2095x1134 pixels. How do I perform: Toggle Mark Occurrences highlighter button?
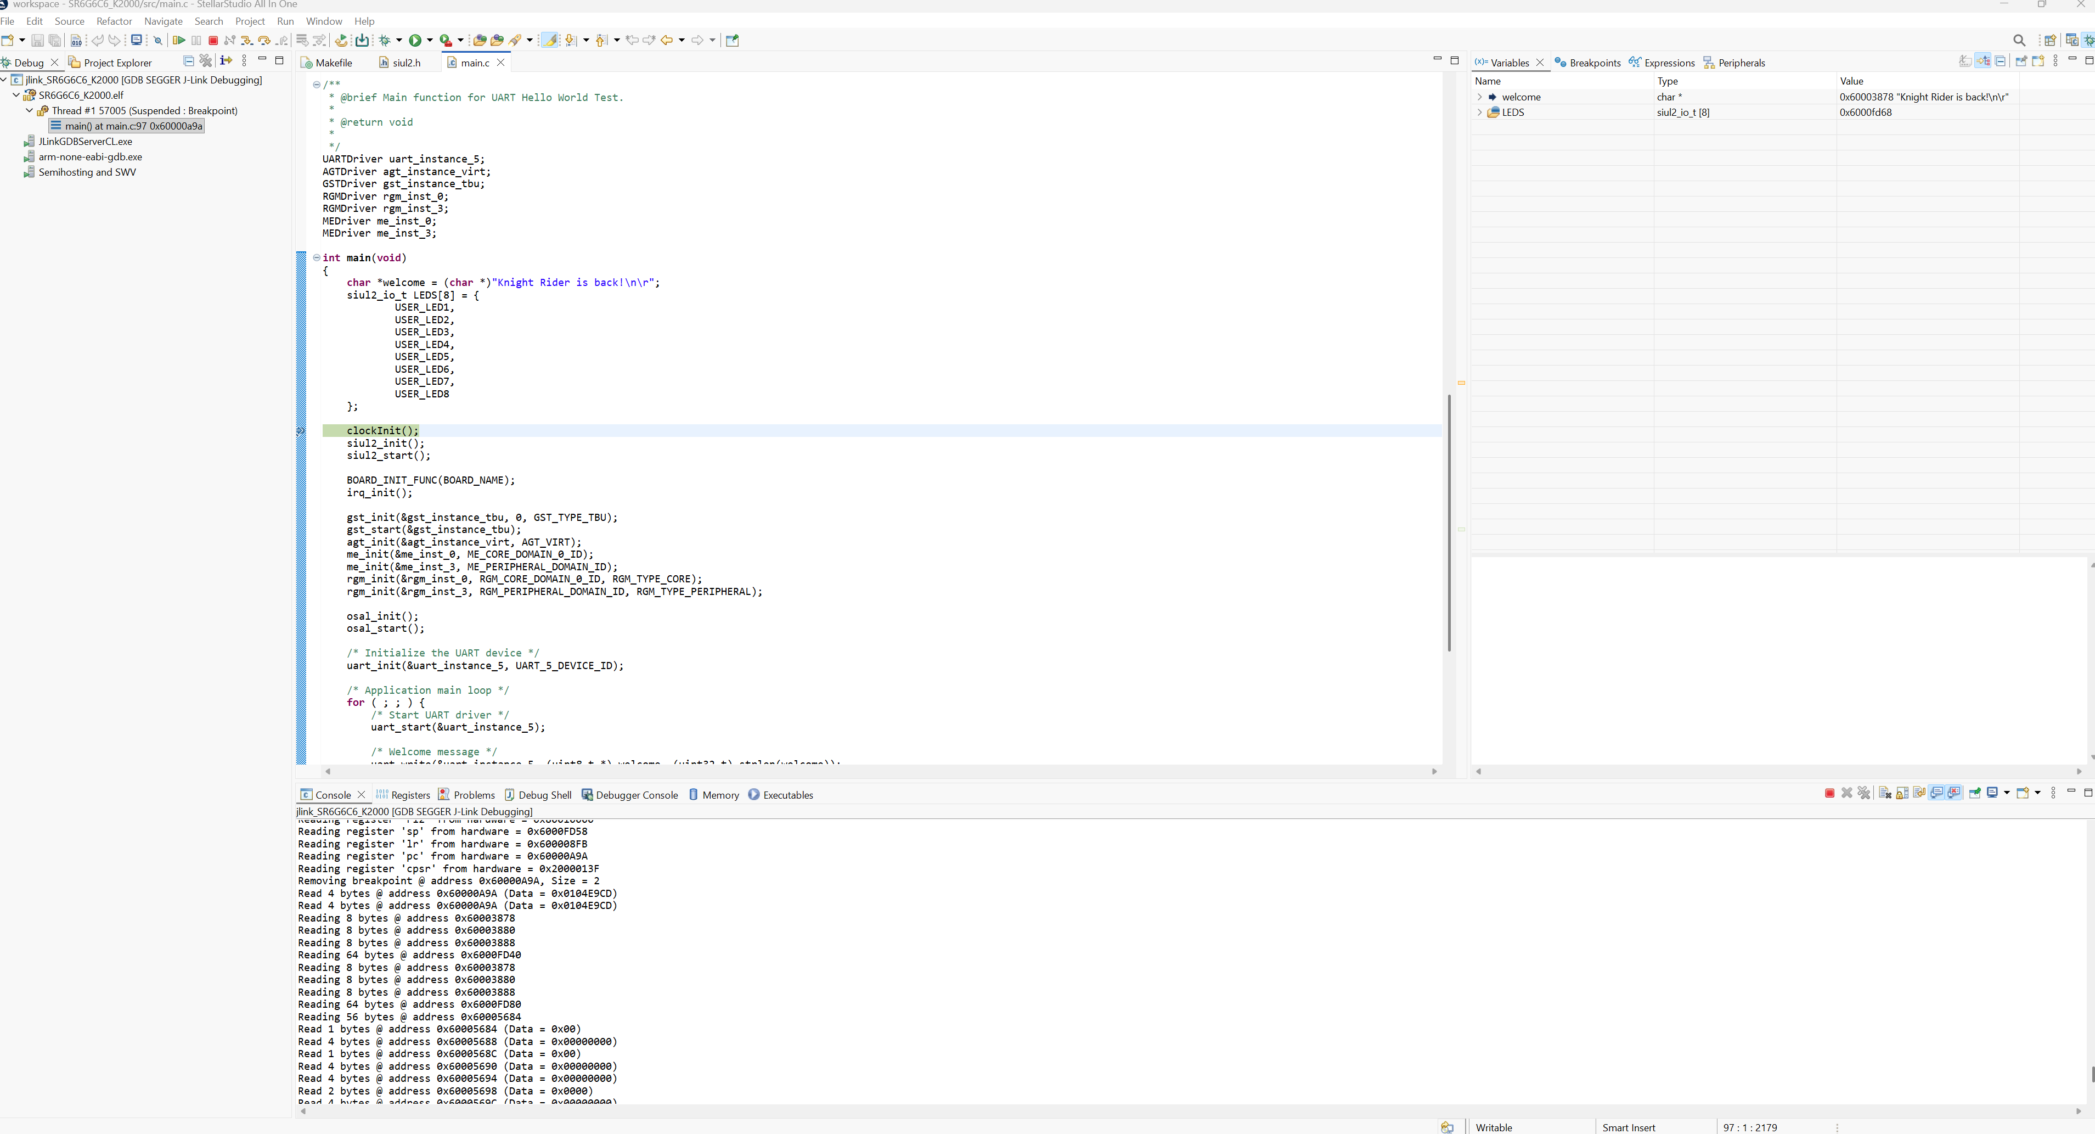[550, 40]
